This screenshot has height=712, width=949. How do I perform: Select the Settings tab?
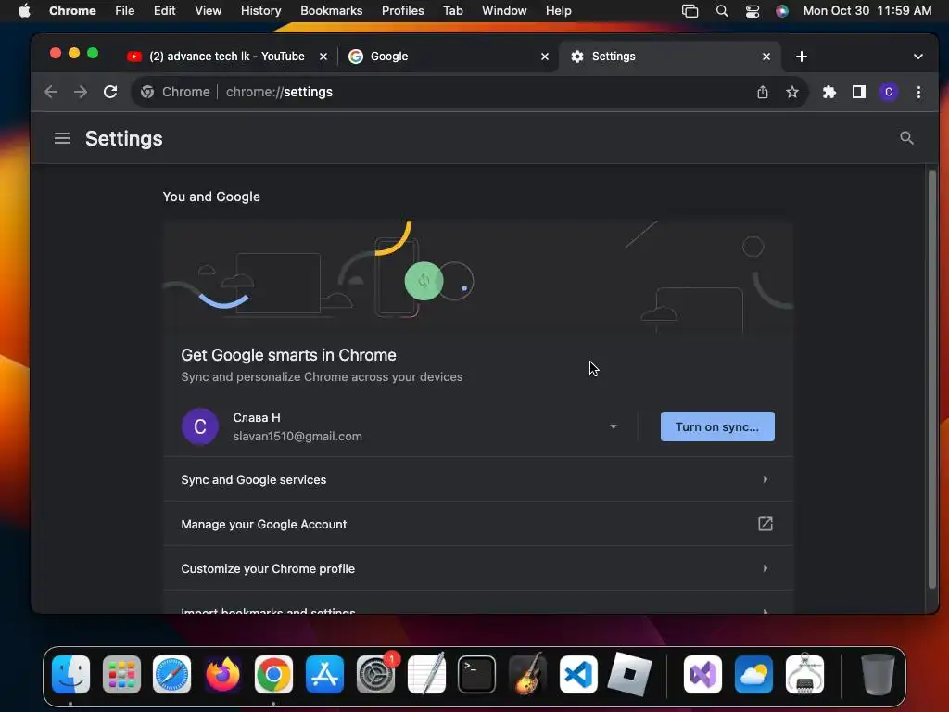pos(669,57)
